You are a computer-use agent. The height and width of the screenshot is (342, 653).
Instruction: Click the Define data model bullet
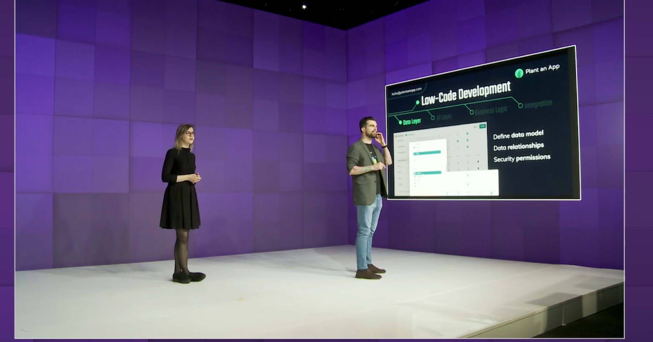point(518,135)
